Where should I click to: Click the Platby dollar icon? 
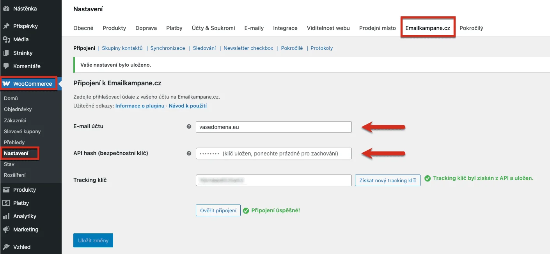click(x=6, y=203)
